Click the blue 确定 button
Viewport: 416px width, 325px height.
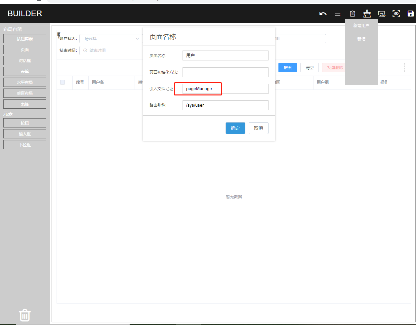[x=235, y=128]
